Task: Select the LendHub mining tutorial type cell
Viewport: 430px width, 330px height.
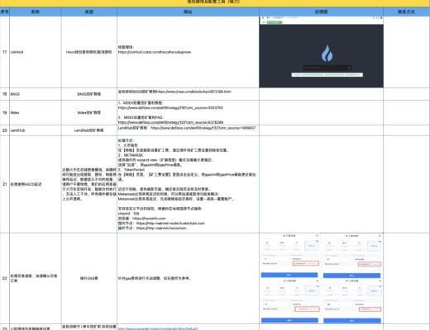Action: tap(89, 130)
